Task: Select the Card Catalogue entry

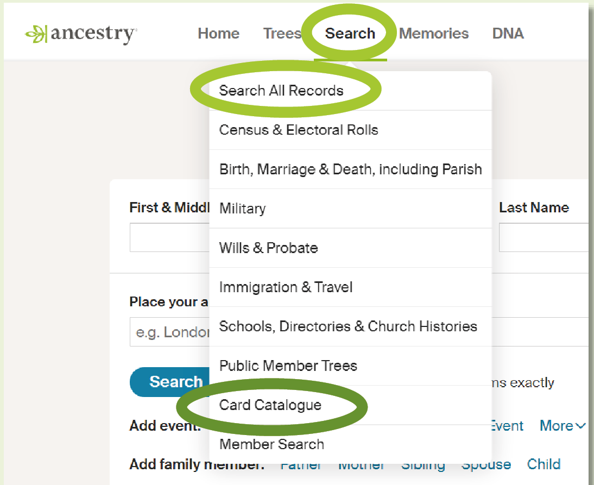Action: point(270,405)
